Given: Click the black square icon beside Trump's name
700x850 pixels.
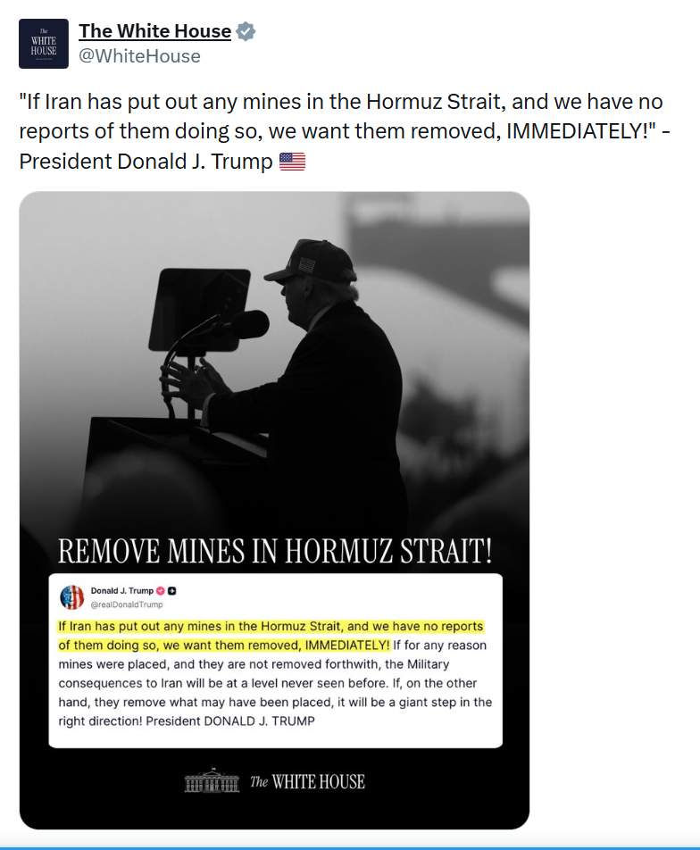Looking at the screenshot, I should pyautogui.click(x=172, y=591).
